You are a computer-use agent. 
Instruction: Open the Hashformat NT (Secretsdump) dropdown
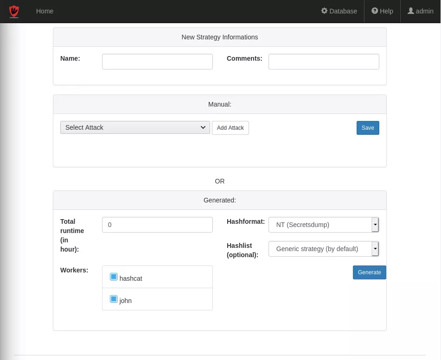point(324,225)
